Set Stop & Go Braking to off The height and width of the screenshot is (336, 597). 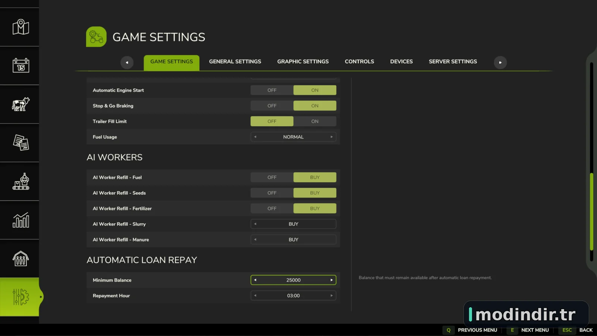(x=272, y=106)
